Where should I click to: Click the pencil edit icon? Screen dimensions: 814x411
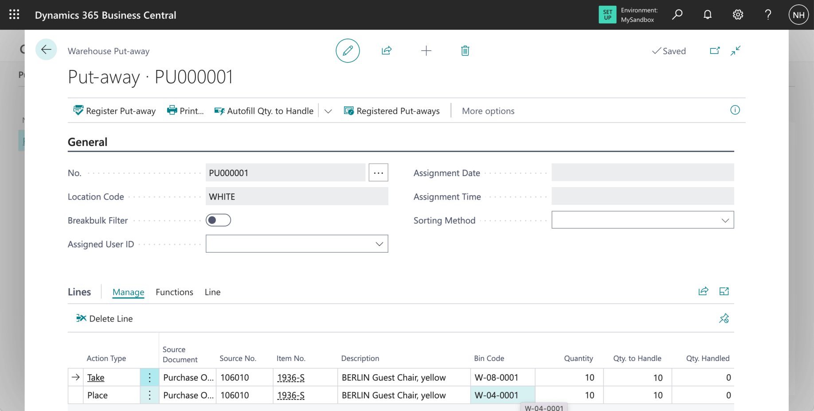pyautogui.click(x=348, y=51)
